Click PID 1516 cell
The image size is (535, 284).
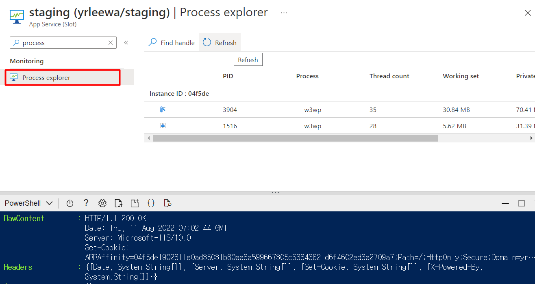coord(230,126)
